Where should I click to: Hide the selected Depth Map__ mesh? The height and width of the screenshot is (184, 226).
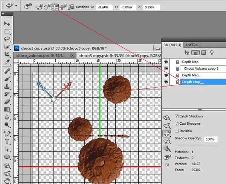point(166,82)
